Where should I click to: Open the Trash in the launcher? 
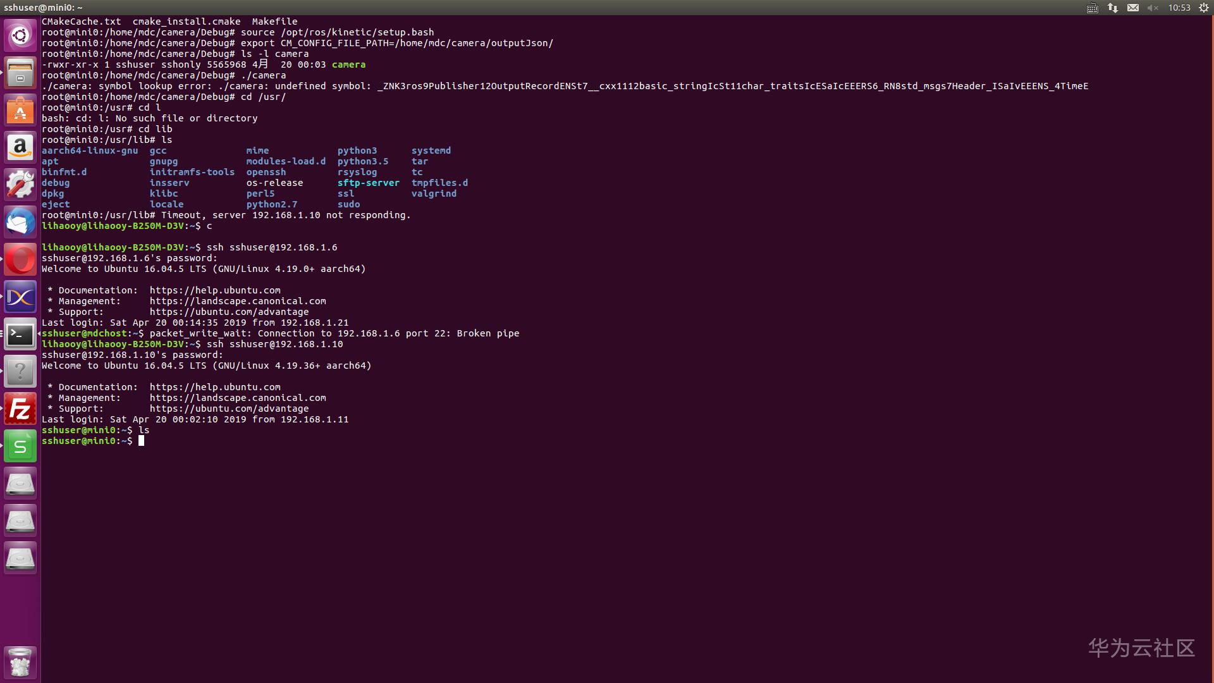click(20, 663)
